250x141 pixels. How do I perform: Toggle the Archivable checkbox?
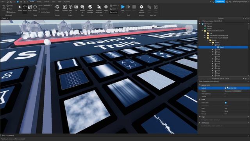(x=226, y=103)
